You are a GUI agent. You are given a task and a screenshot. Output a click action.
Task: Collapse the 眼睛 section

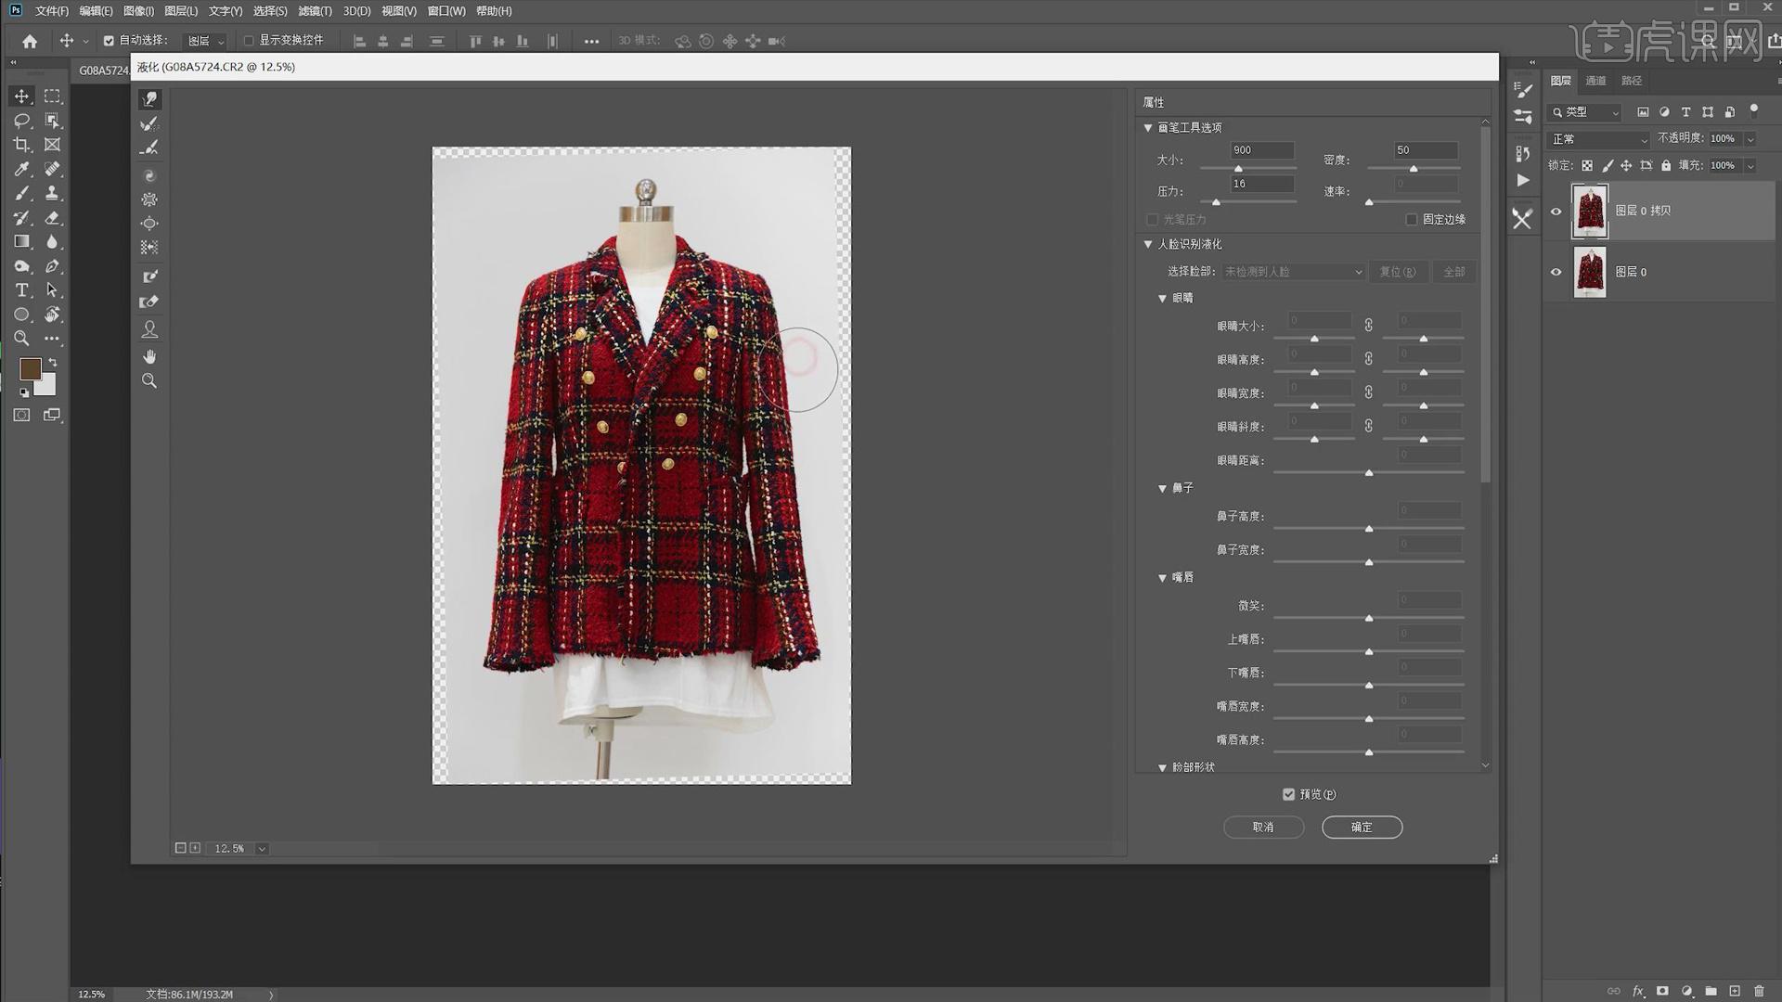point(1162,299)
